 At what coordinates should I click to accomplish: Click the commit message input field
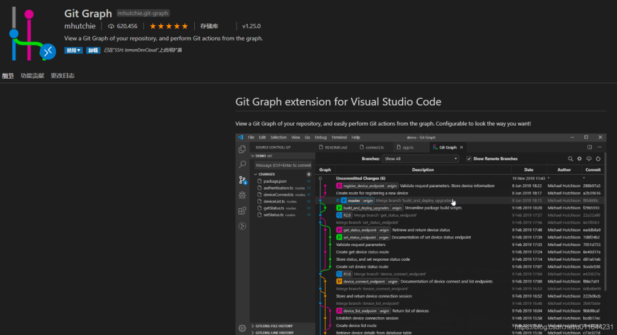[283, 165]
